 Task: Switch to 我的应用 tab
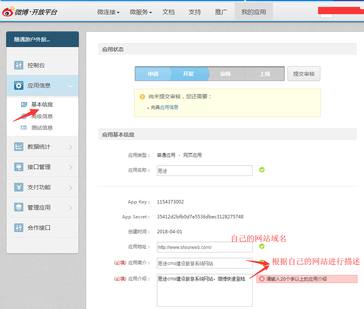pyautogui.click(x=253, y=12)
